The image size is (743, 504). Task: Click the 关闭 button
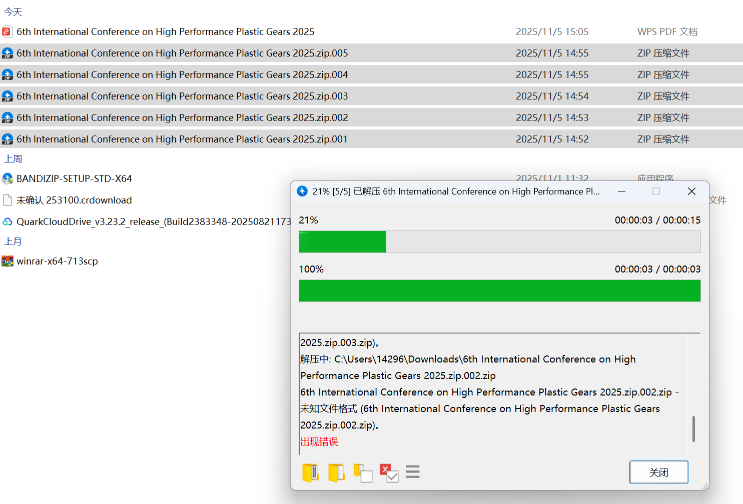coord(658,472)
